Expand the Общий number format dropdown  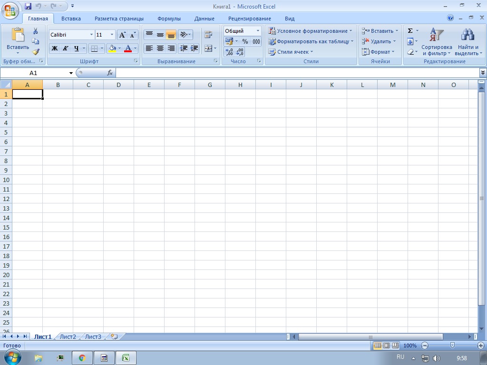pos(258,31)
